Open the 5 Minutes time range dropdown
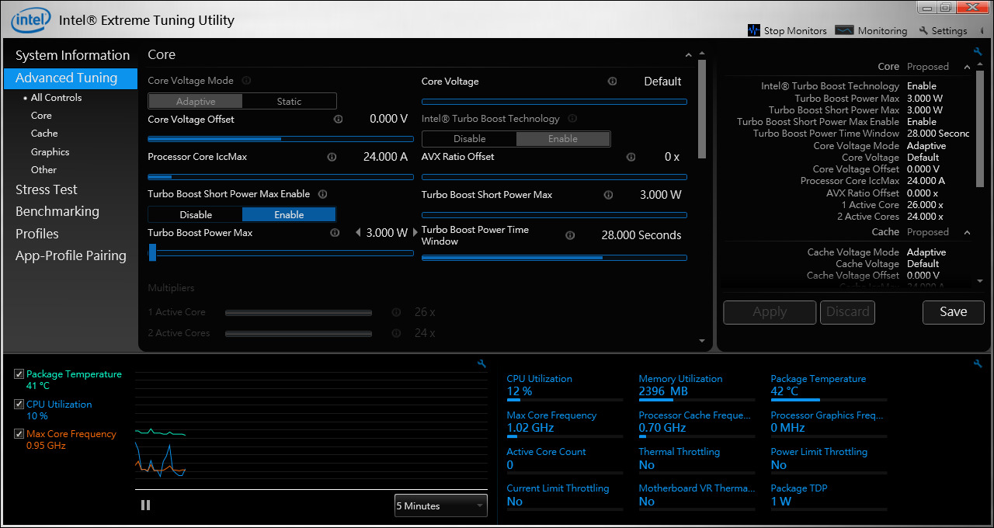 pyautogui.click(x=440, y=505)
